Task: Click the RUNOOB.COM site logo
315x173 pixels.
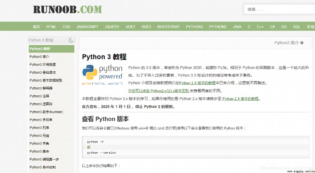Action: pyautogui.click(x=67, y=9)
